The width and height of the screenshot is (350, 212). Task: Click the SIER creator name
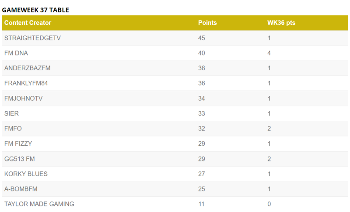click(x=11, y=113)
